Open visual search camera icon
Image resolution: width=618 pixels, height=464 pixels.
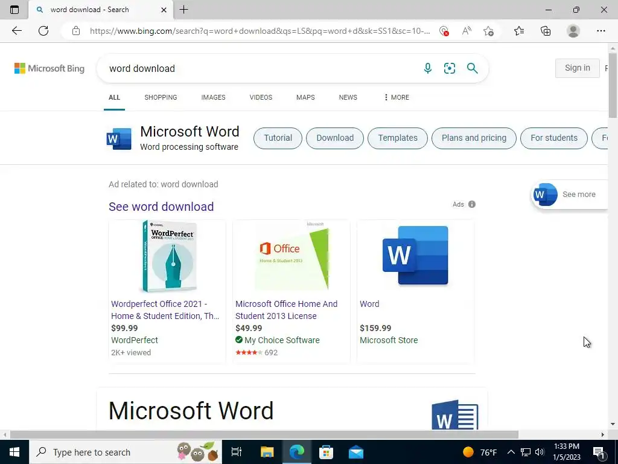click(449, 68)
